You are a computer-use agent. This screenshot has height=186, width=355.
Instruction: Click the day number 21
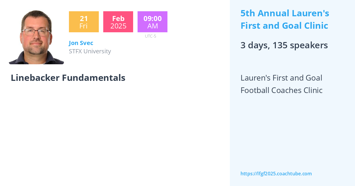84,18
